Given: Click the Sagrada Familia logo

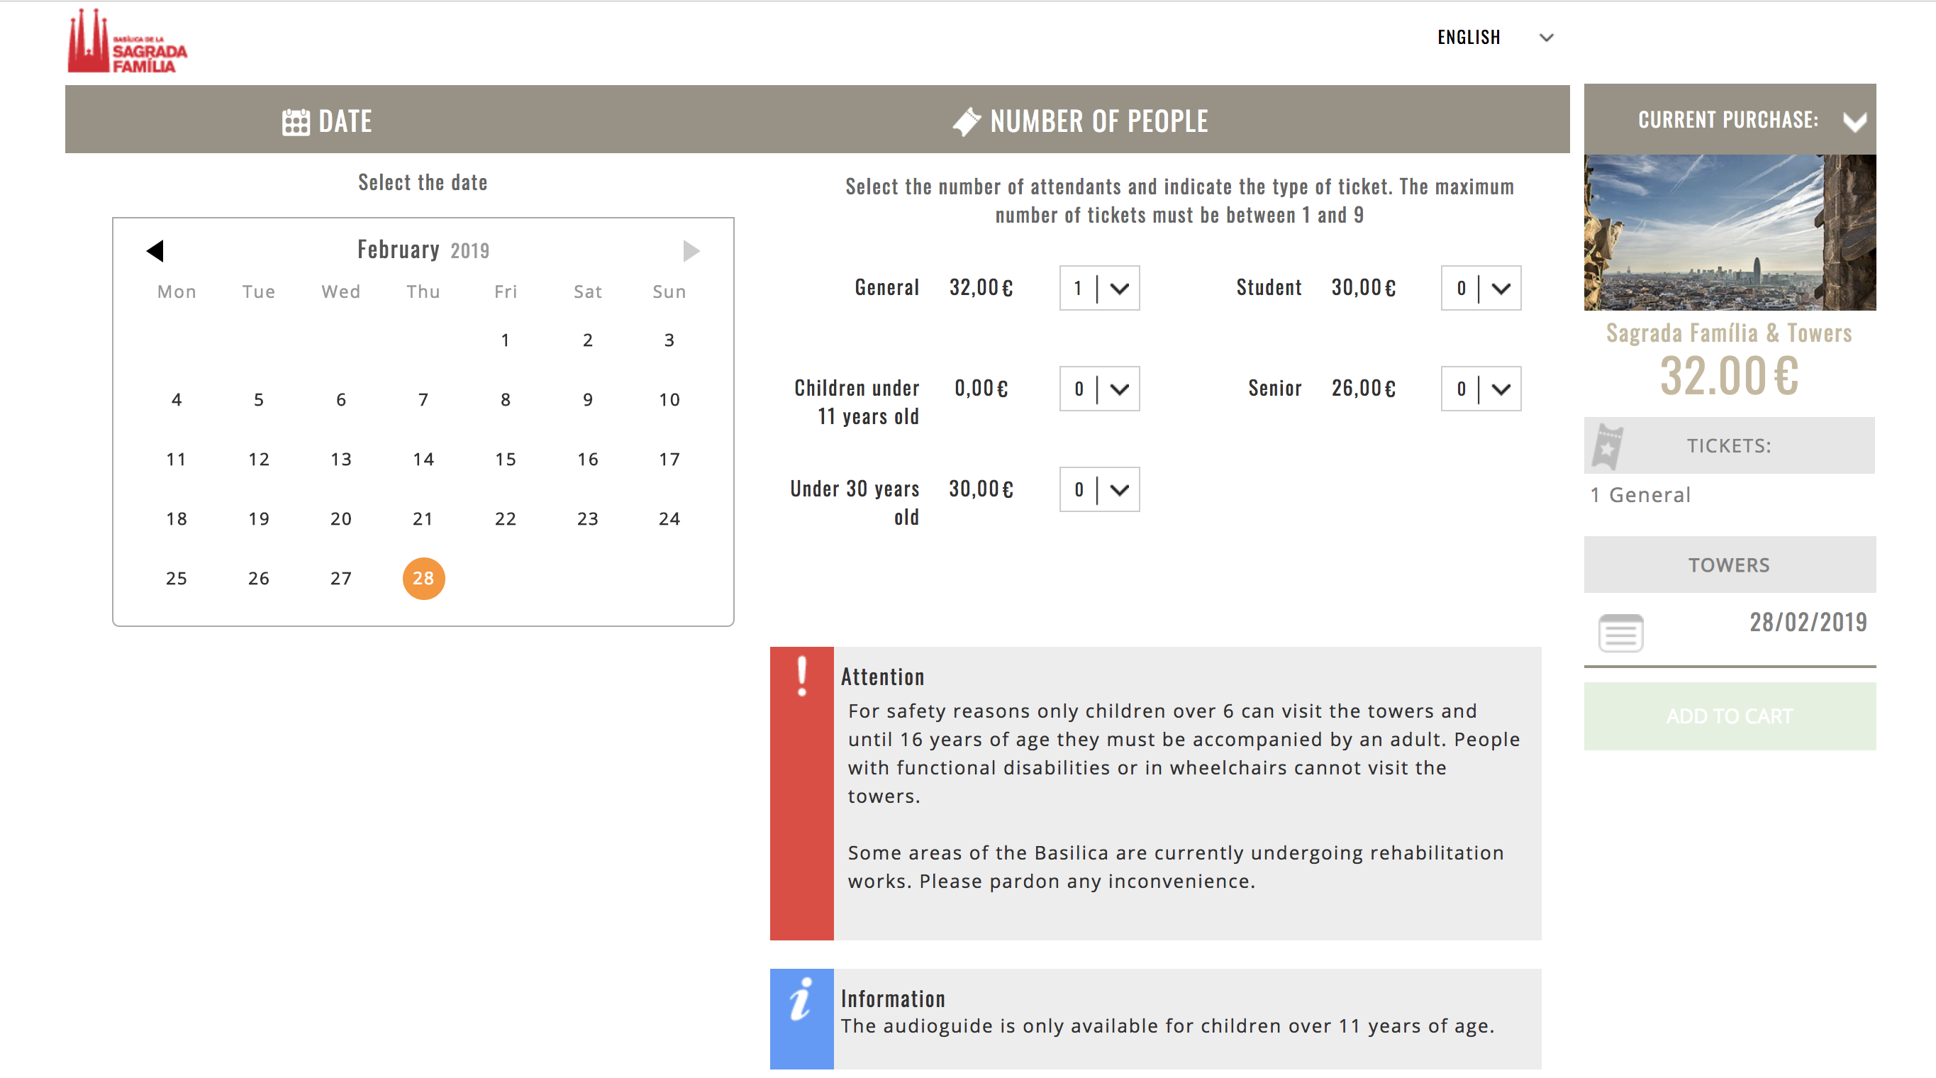Looking at the screenshot, I should (x=127, y=41).
